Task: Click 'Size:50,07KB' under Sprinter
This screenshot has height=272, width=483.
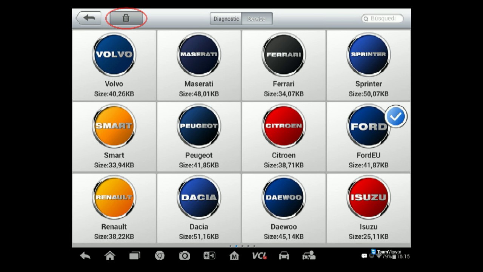Action: 369,94
